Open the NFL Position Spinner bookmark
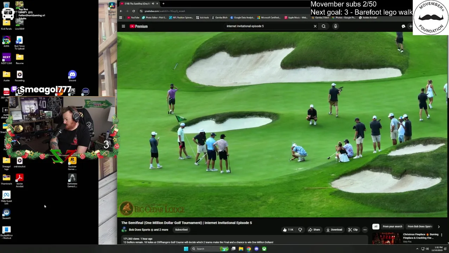 coord(181,18)
